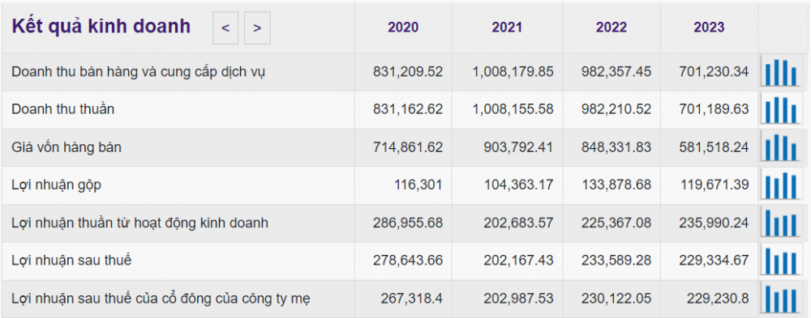
Task: Click the Doanh thu thuần row label
Action: (63, 109)
